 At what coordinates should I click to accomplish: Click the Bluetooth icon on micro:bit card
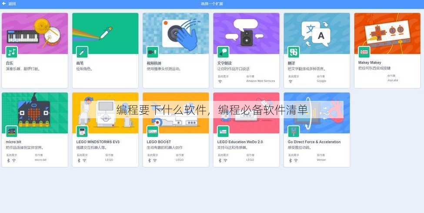point(8,160)
